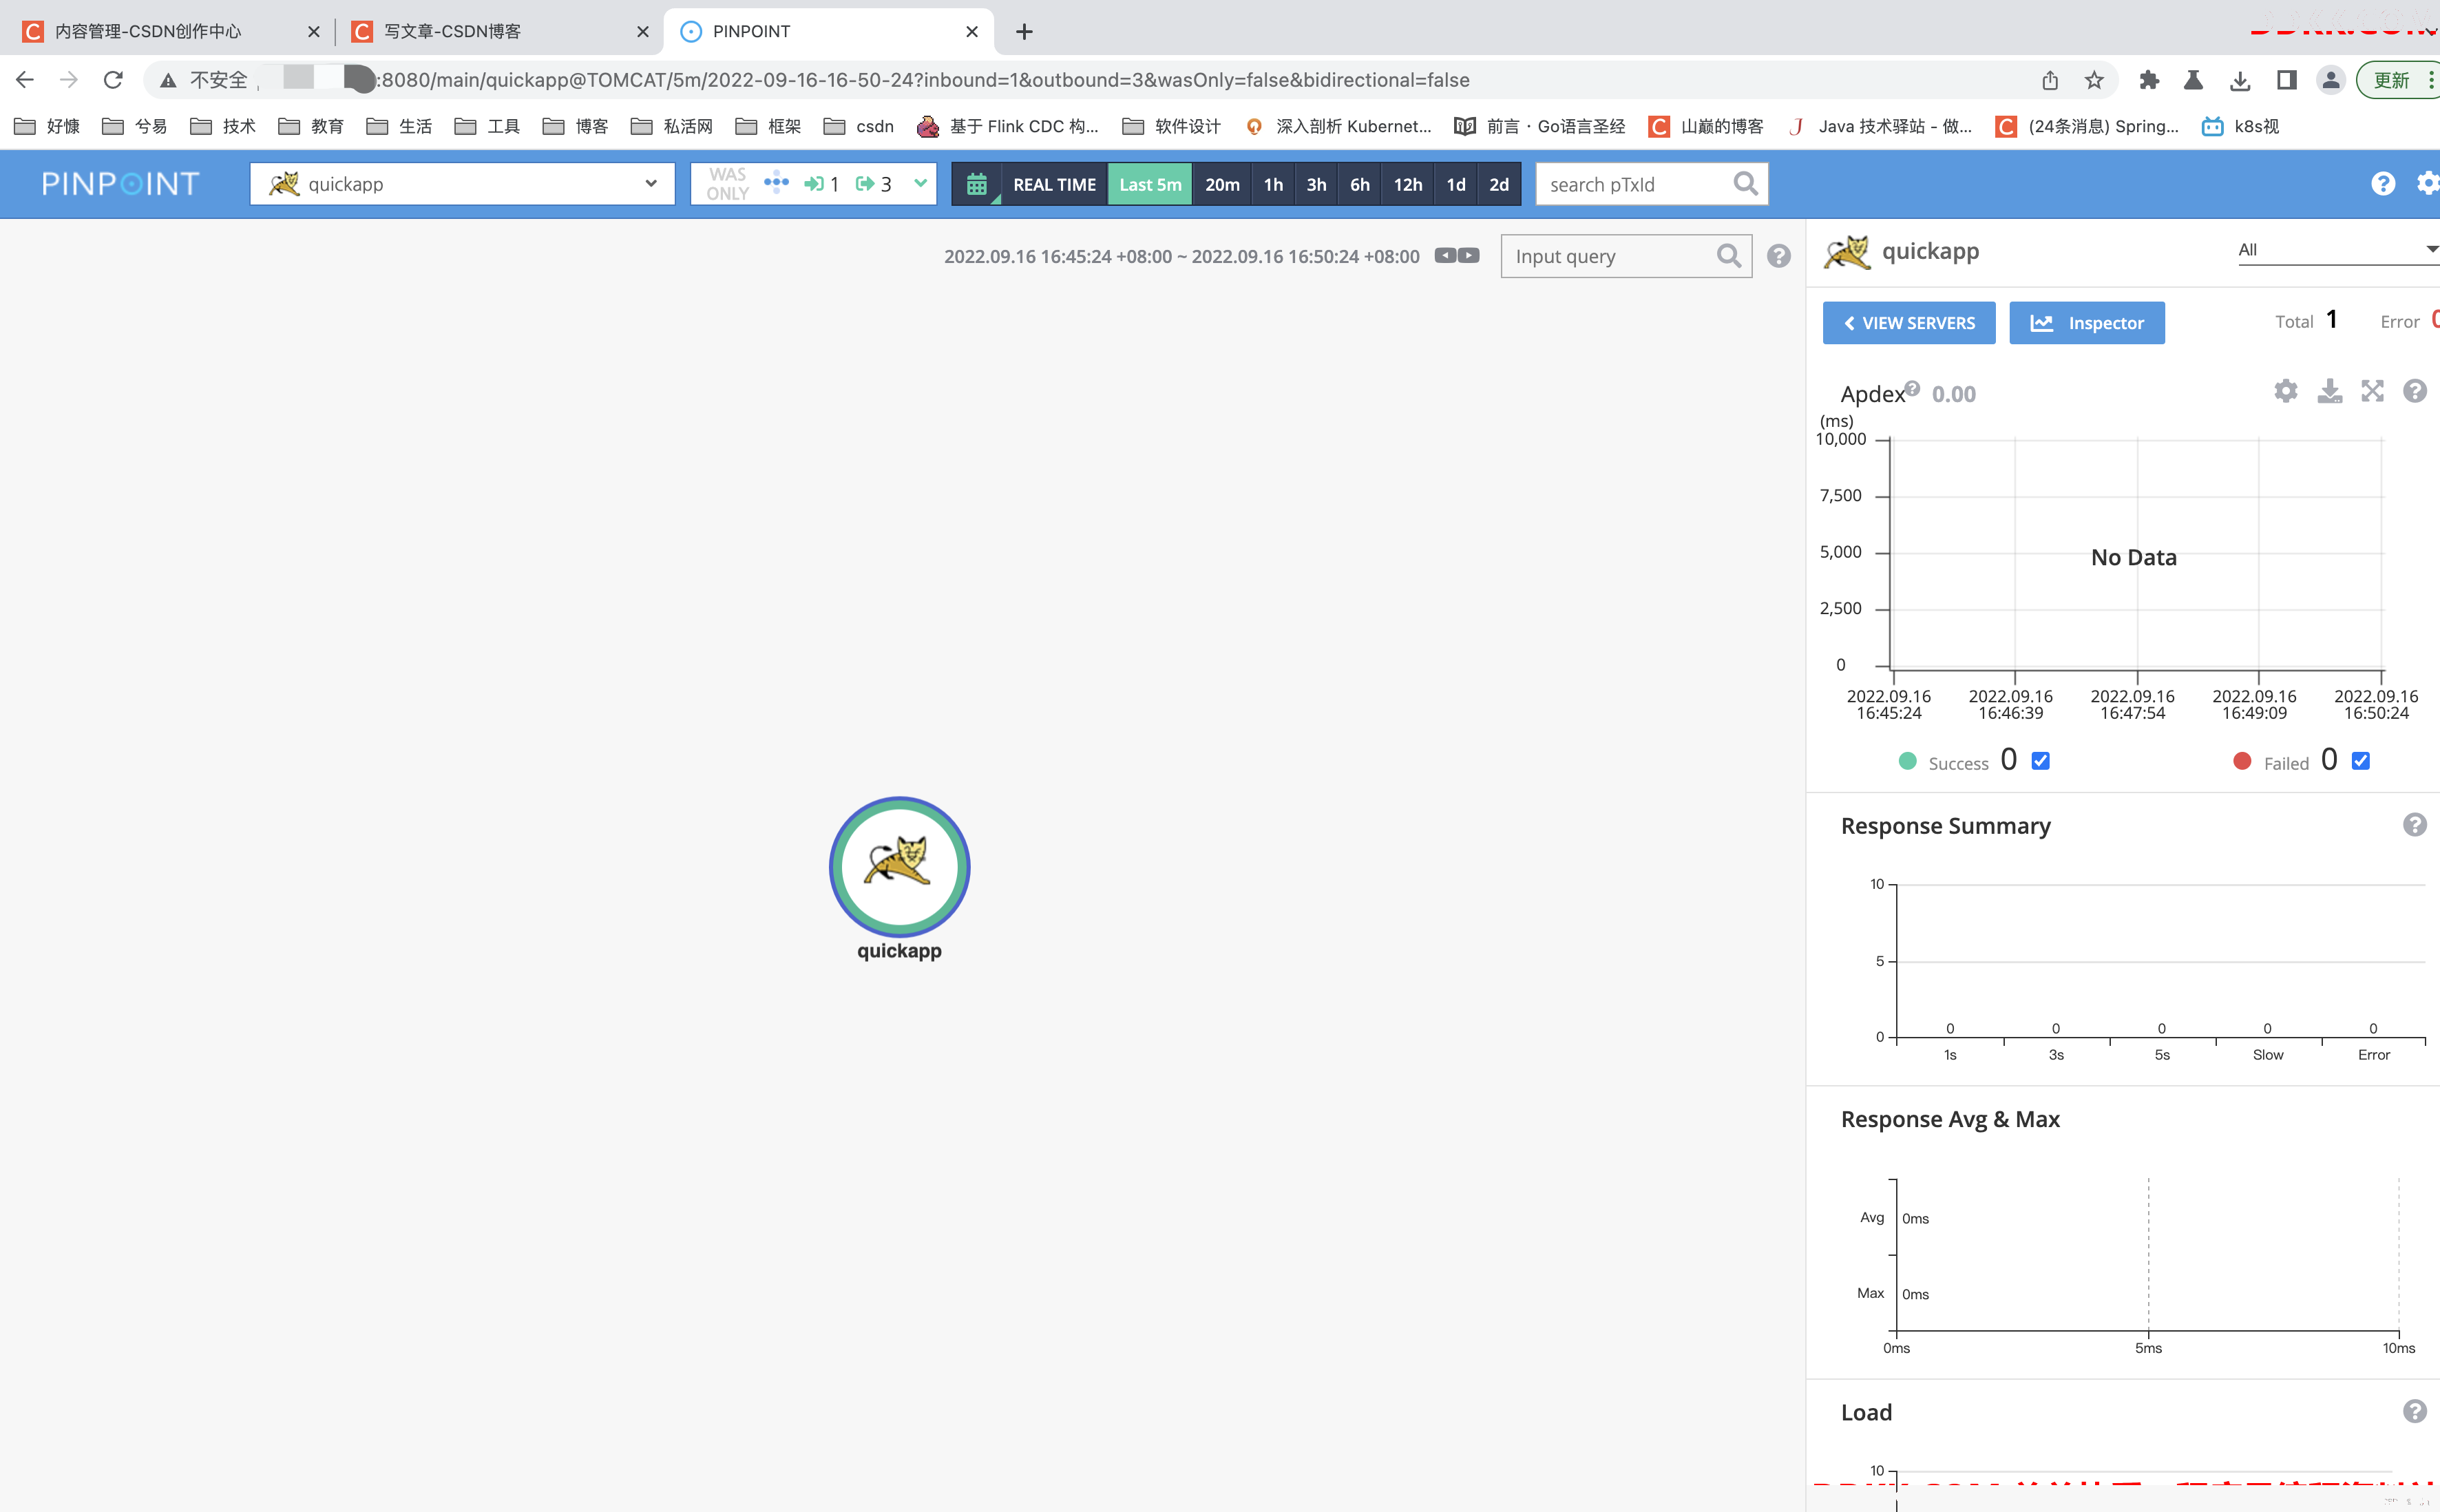
Task: Toggle the bidirectional search icon
Action: click(x=776, y=183)
